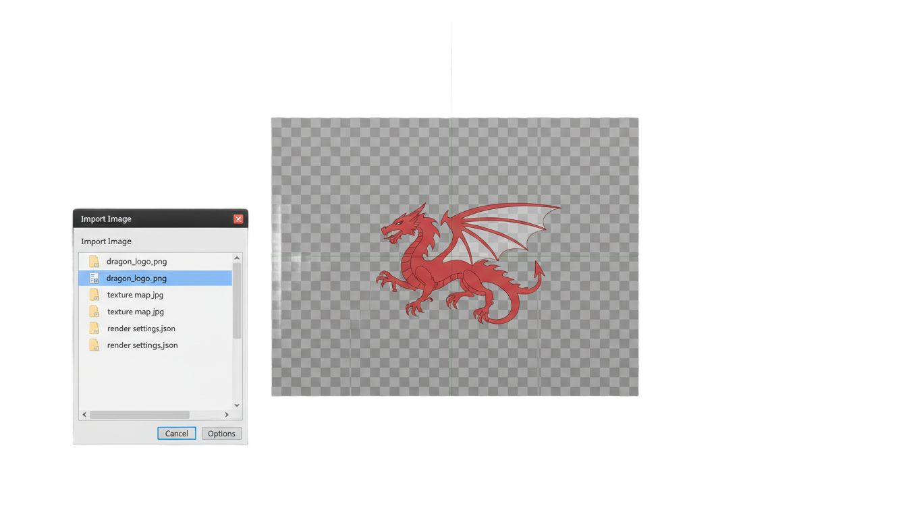The width and height of the screenshot is (907, 518).
Task: Click the horizontal scrollbar thumb in file list
Action: click(x=140, y=415)
